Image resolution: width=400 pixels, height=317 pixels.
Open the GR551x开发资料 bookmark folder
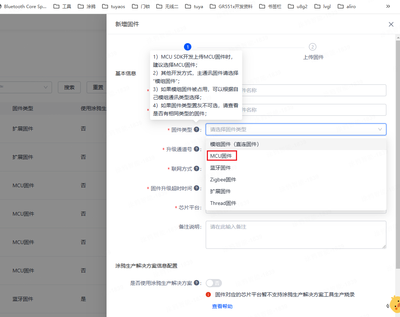pyautogui.click(x=231, y=6)
